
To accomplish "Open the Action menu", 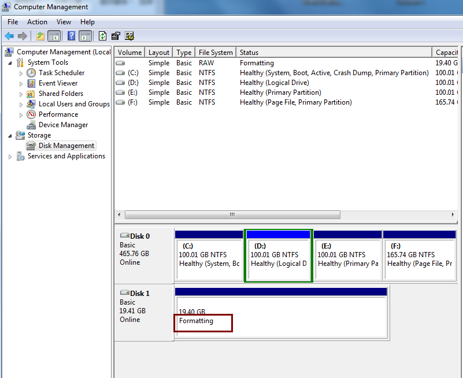I will click(37, 22).
